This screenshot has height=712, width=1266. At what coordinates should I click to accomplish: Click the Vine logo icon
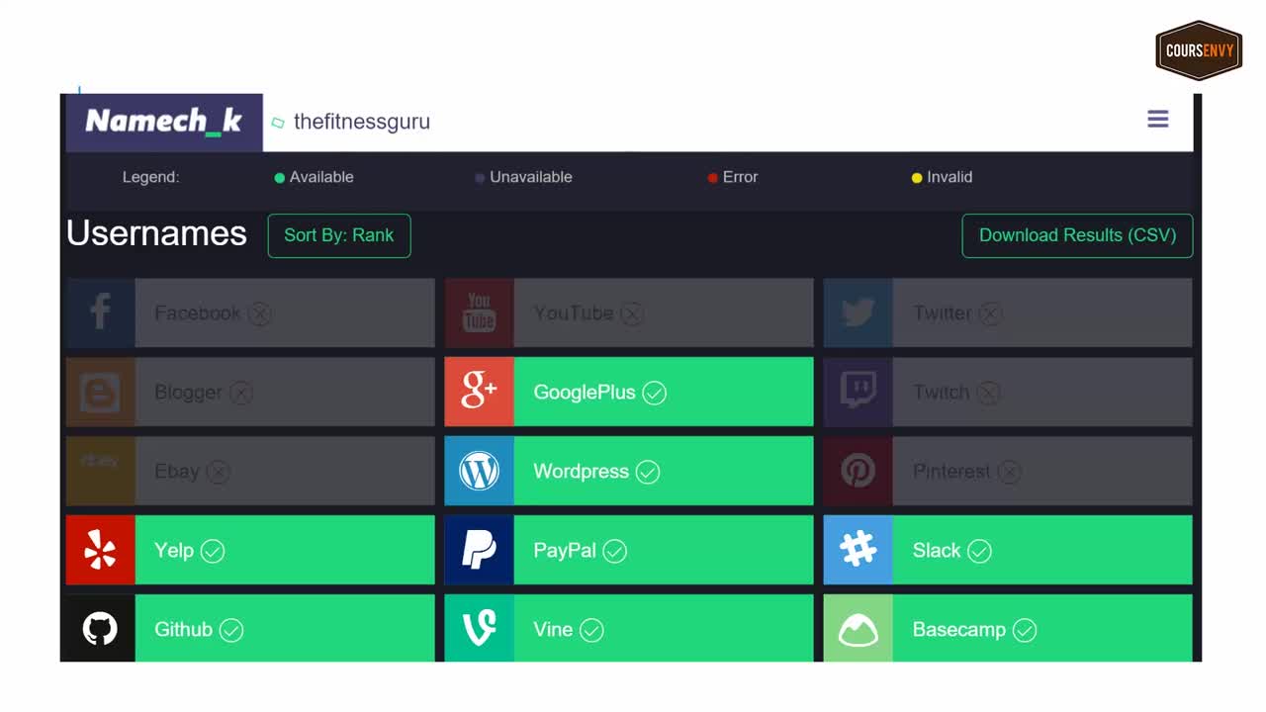click(479, 628)
